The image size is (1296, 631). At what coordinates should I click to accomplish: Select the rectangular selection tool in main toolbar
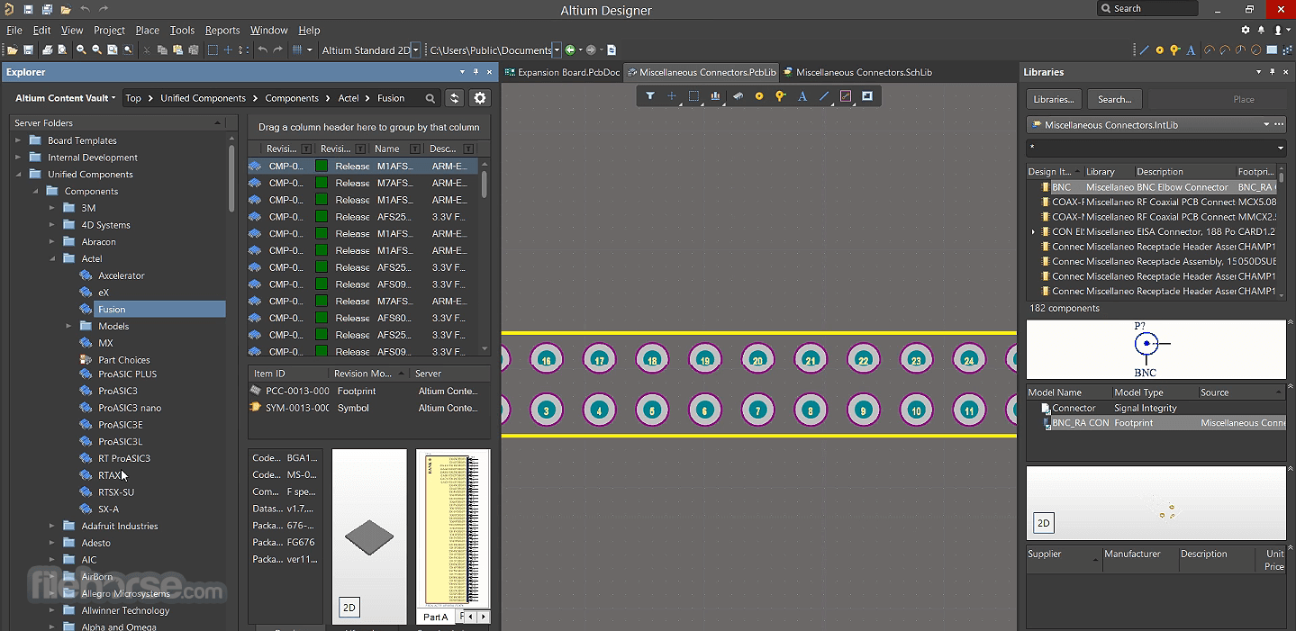213,50
